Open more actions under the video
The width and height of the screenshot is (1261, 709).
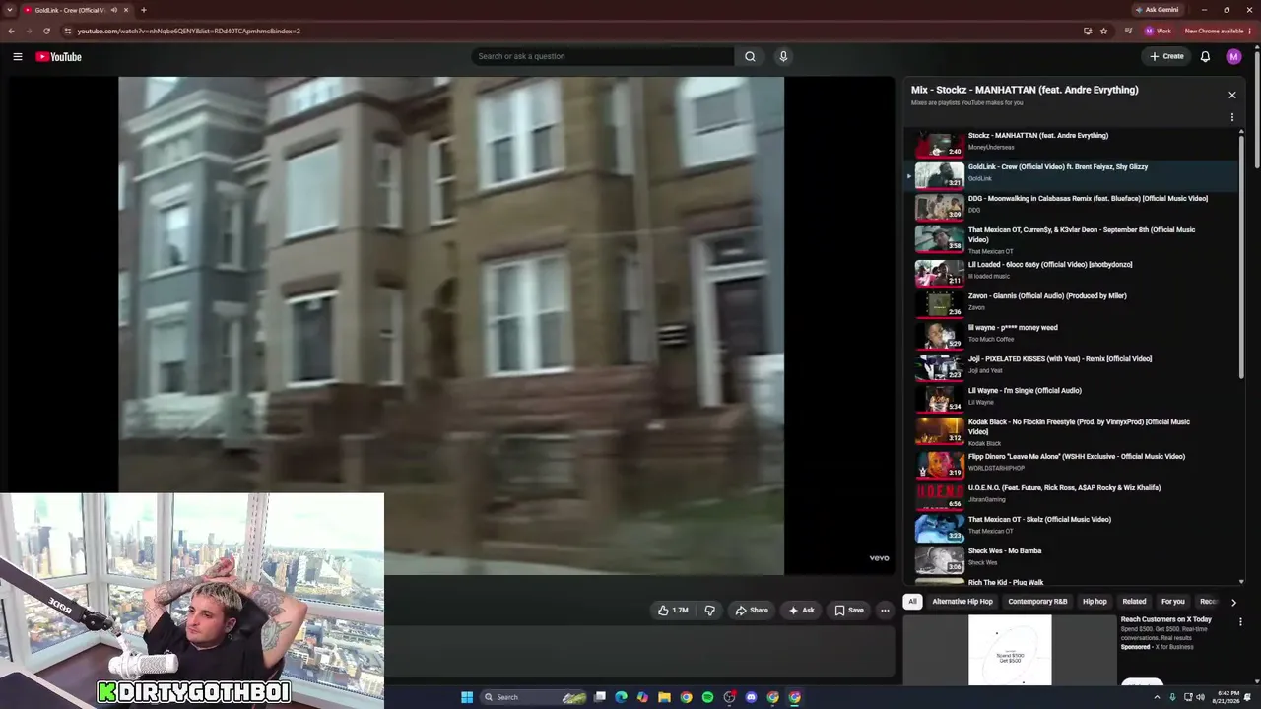coord(885,611)
